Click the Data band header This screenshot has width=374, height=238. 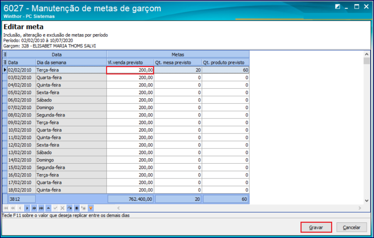coord(57,54)
